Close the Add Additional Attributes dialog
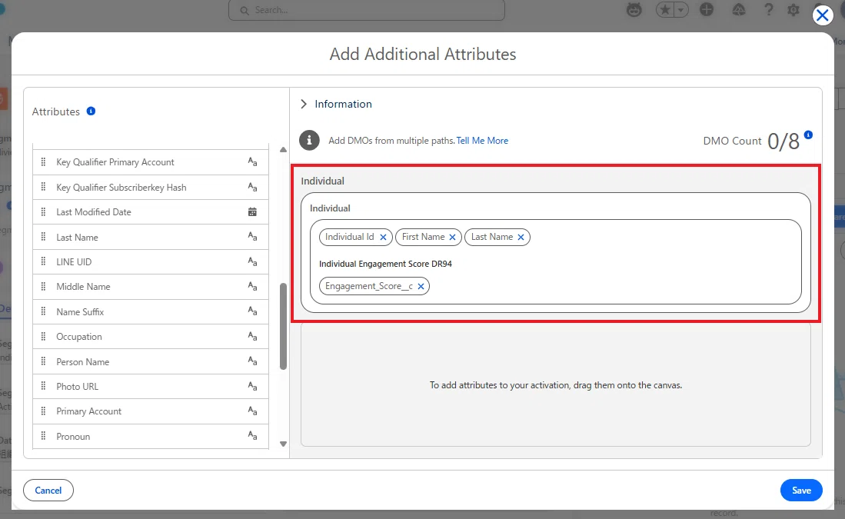The height and width of the screenshot is (519, 845). pos(823,15)
